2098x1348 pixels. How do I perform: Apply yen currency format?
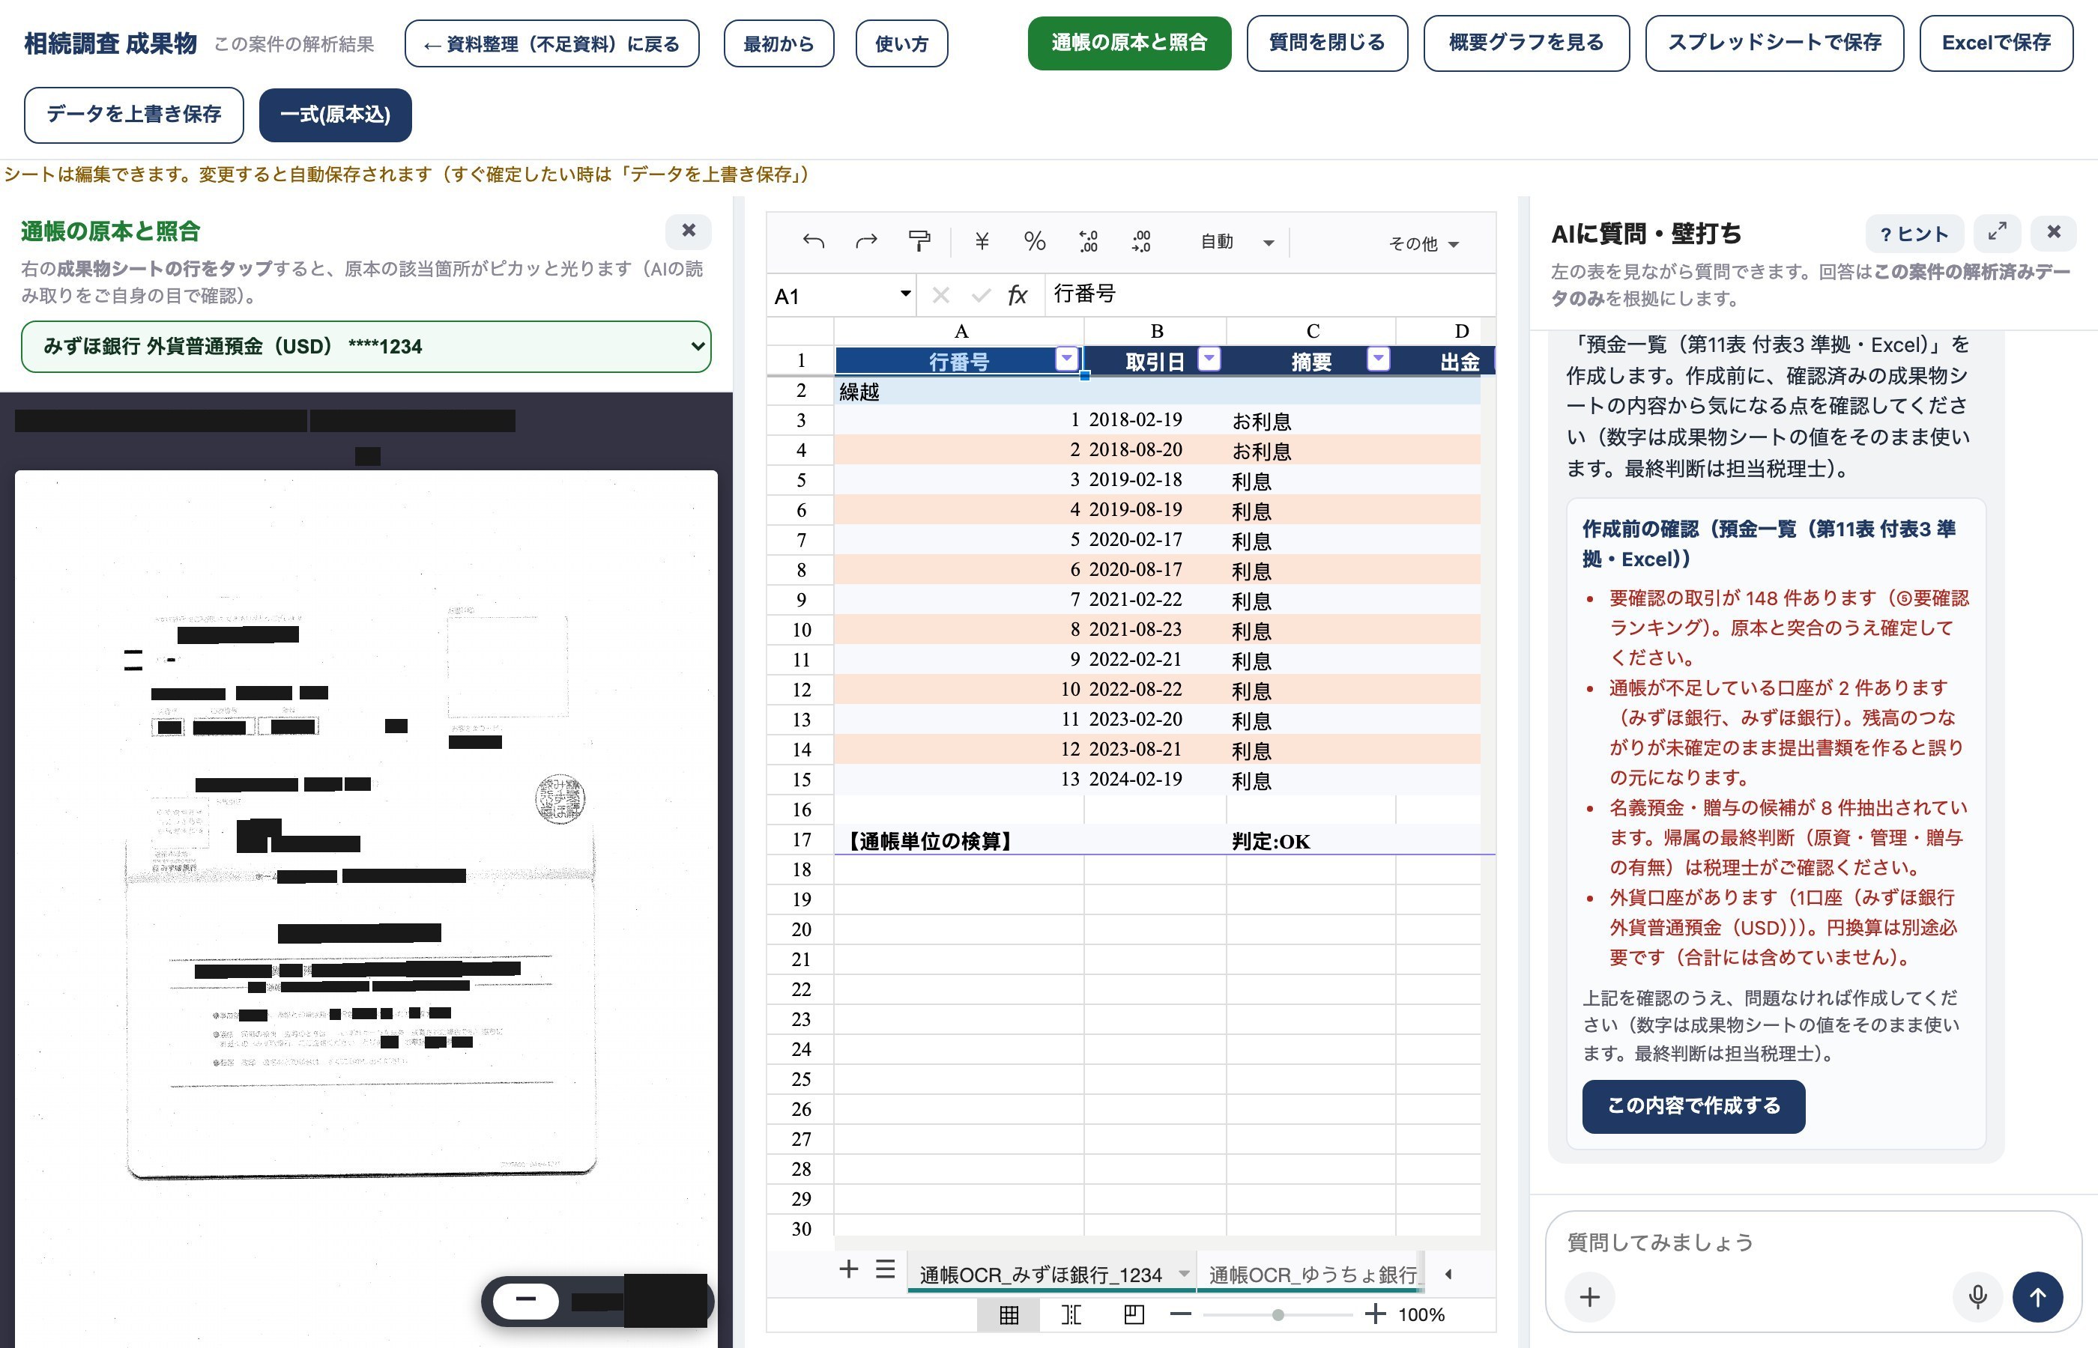pyautogui.click(x=982, y=242)
